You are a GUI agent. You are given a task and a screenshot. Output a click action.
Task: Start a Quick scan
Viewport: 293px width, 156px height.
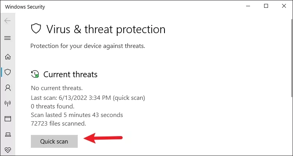54,141
